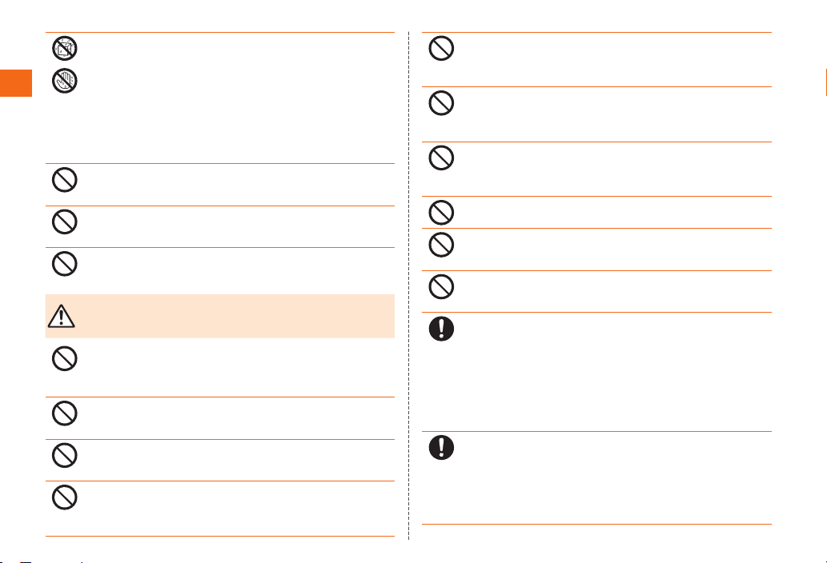This screenshot has width=827, height=563.
Task: Click the peach-colored caution banner
Action: pyautogui.click(x=220, y=316)
